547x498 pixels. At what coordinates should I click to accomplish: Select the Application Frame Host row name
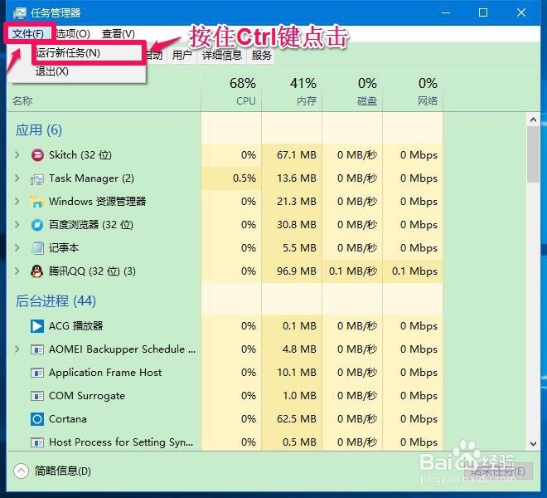point(105,372)
